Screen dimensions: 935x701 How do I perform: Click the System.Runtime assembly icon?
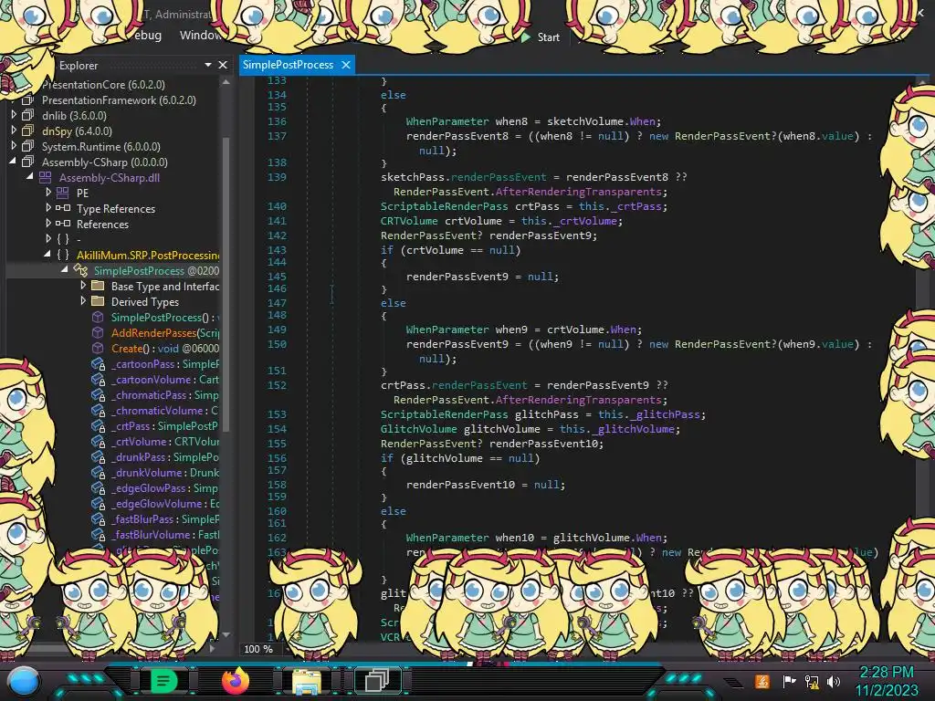(28, 146)
